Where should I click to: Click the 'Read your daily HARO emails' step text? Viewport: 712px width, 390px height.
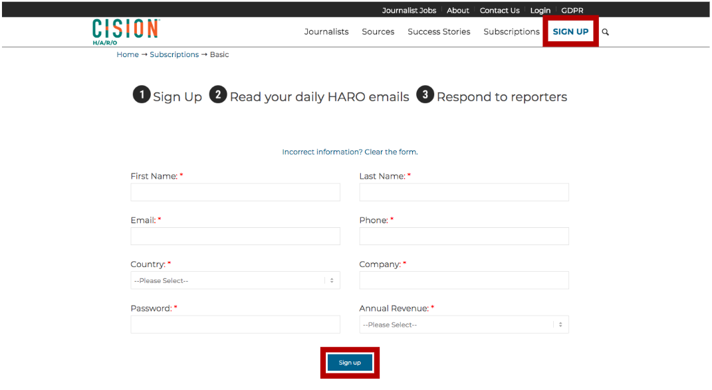tap(319, 97)
